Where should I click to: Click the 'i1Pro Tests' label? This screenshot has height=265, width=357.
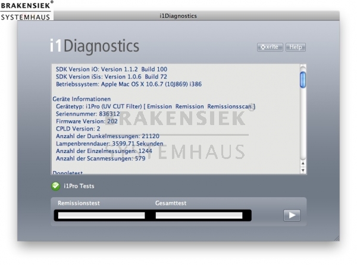79,186
